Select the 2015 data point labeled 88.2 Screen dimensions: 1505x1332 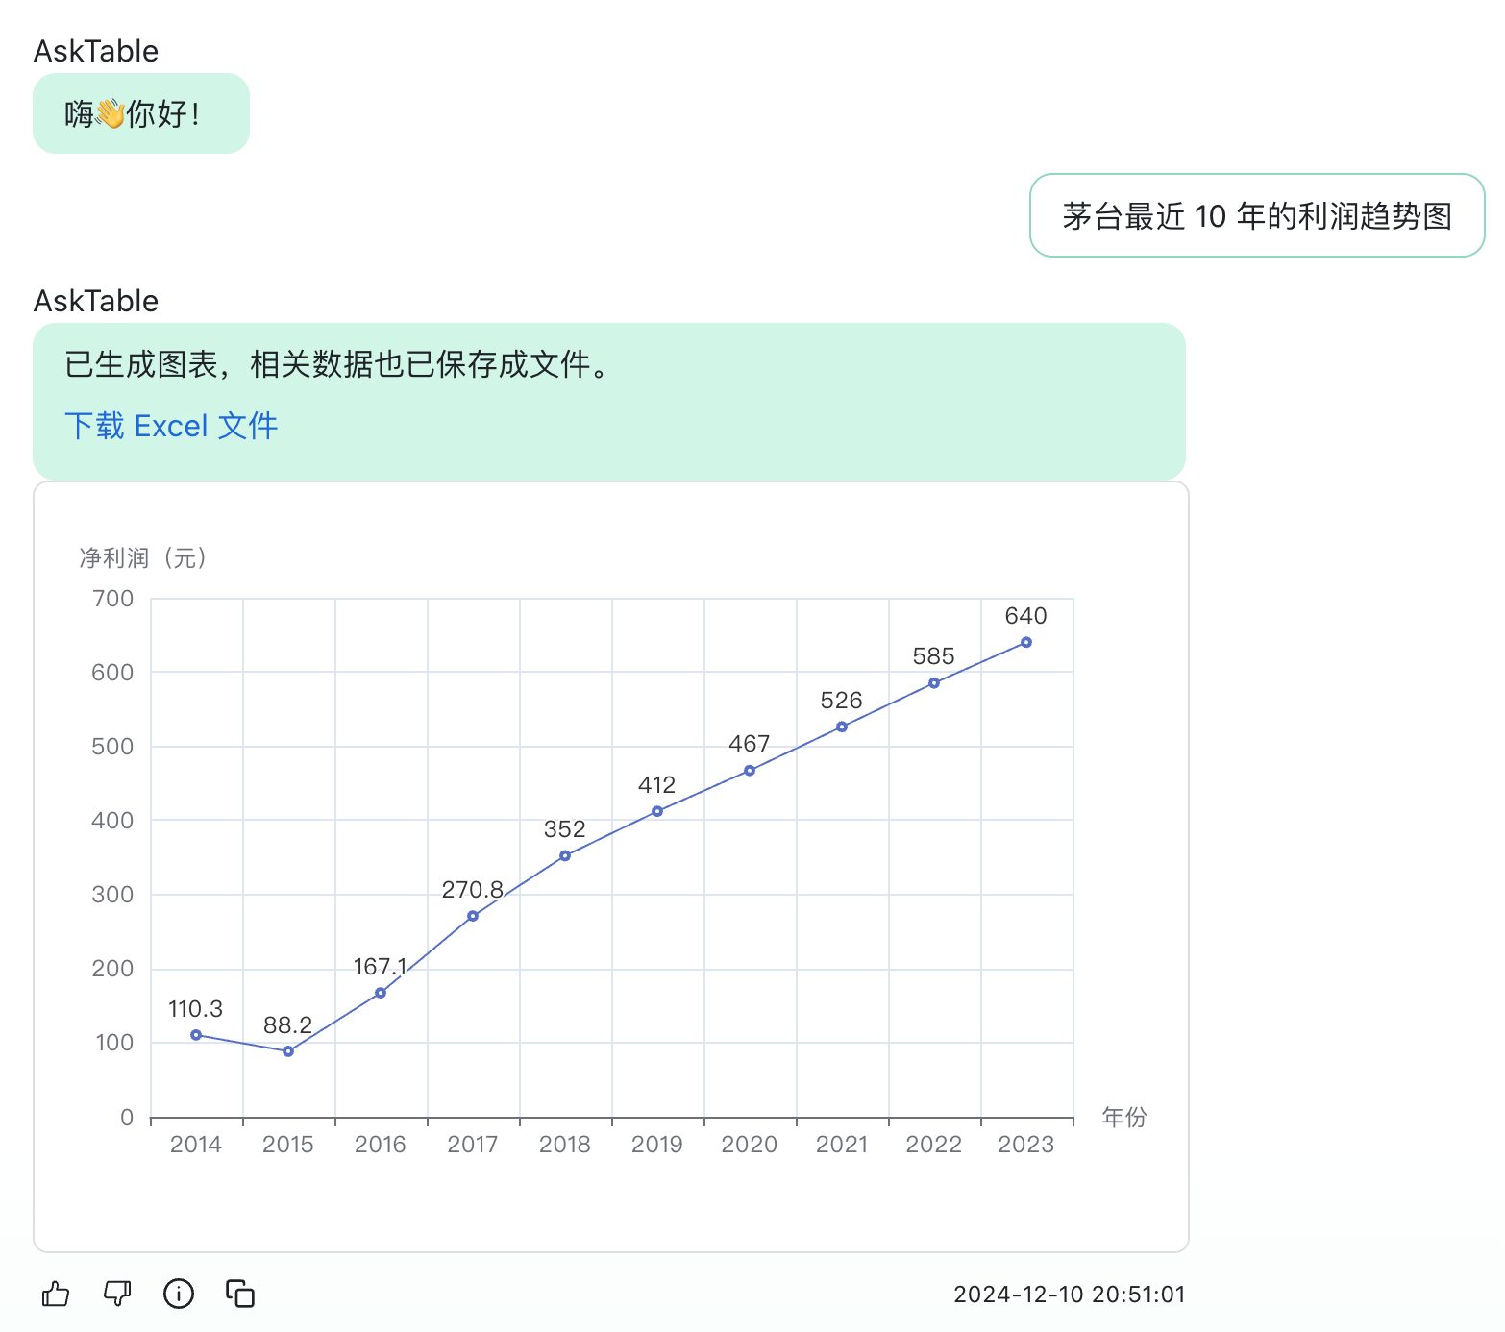[288, 1051]
